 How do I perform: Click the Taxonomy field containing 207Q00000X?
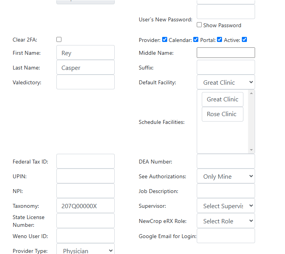tap(86, 206)
